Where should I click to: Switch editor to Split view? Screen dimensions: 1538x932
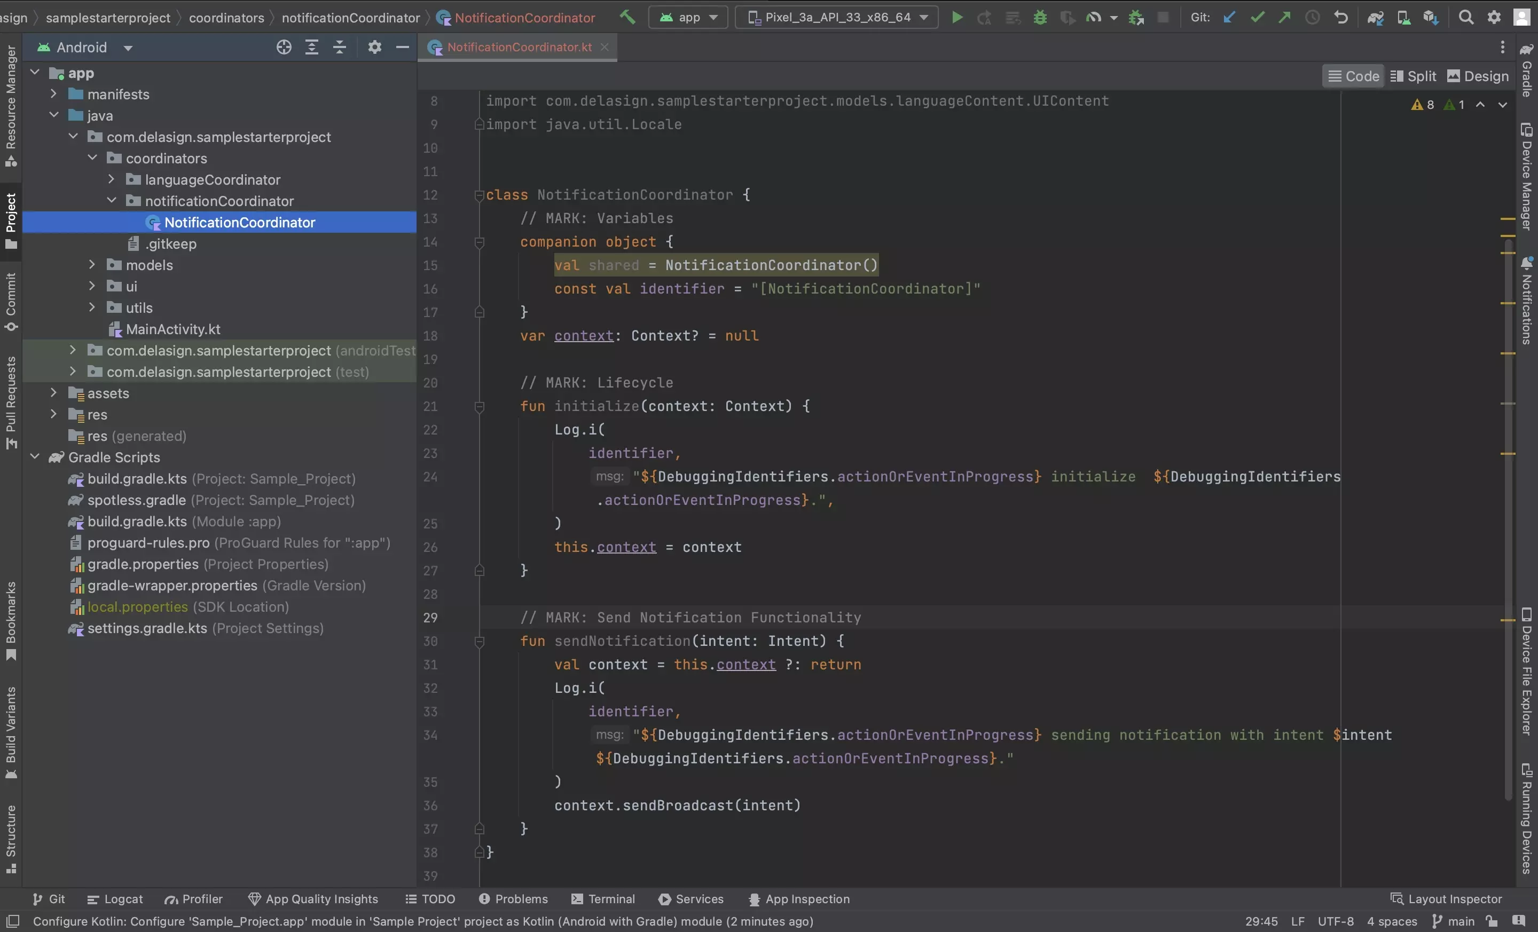click(1414, 76)
